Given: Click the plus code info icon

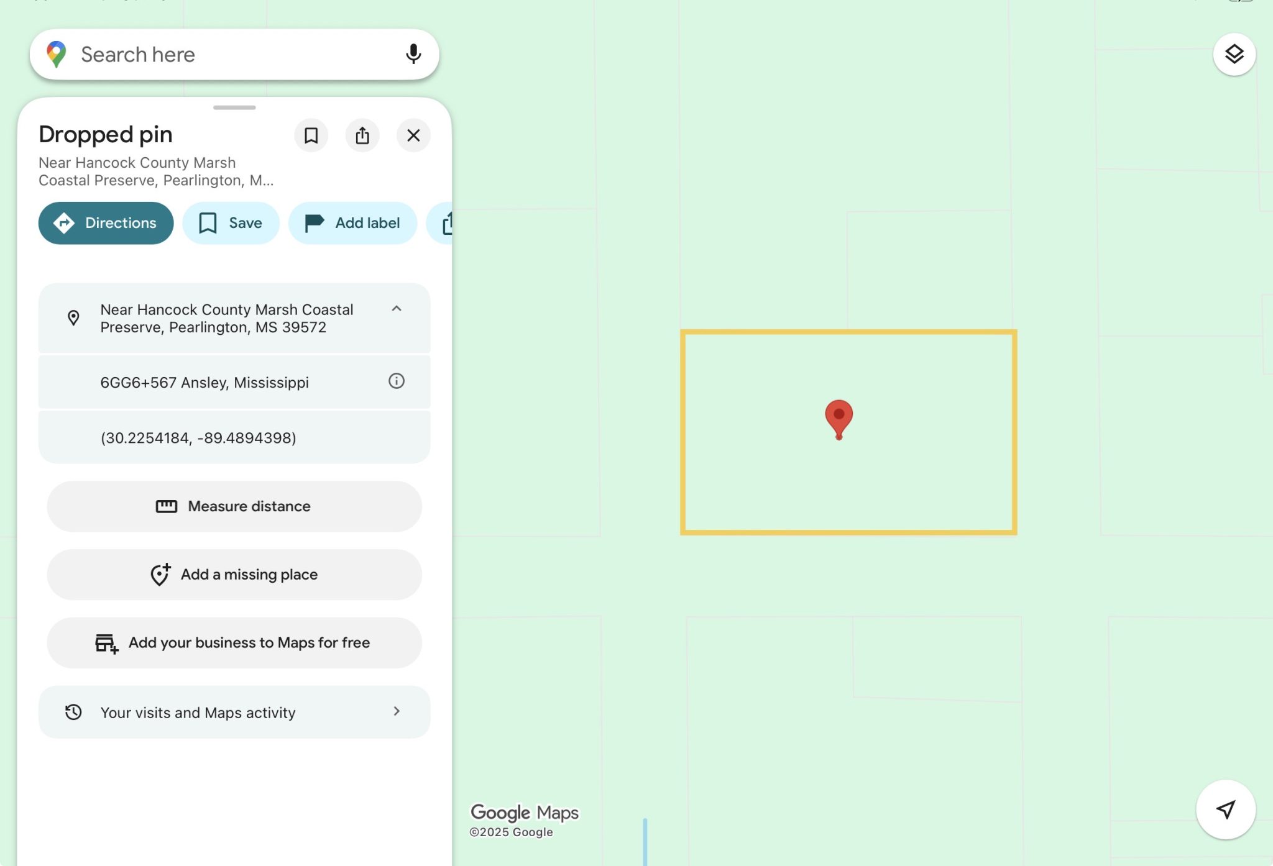Looking at the screenshot, I should point(396,381).
